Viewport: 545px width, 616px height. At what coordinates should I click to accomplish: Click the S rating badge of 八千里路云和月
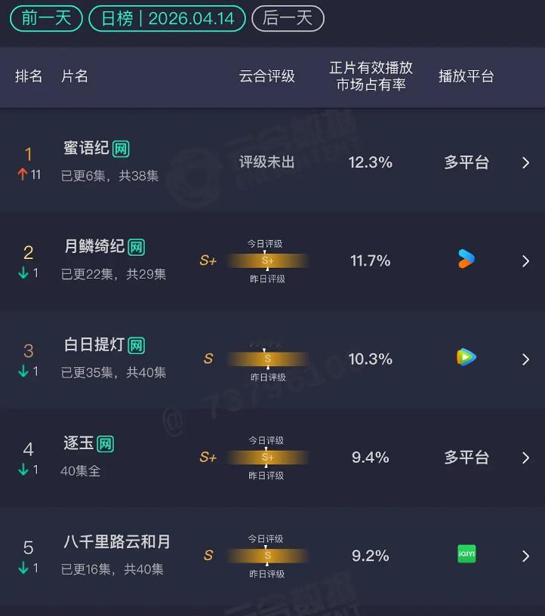pos(208,555)
